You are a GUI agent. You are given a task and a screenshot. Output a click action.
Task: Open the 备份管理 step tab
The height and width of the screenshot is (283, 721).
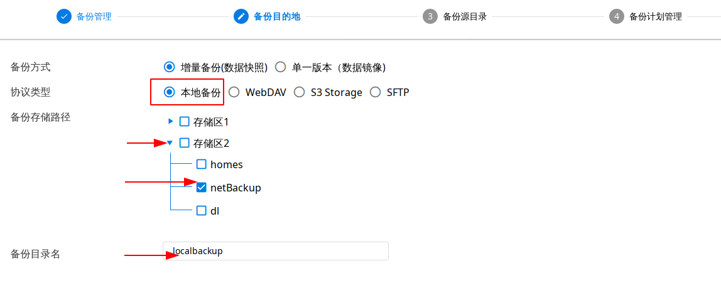point(94,17)
